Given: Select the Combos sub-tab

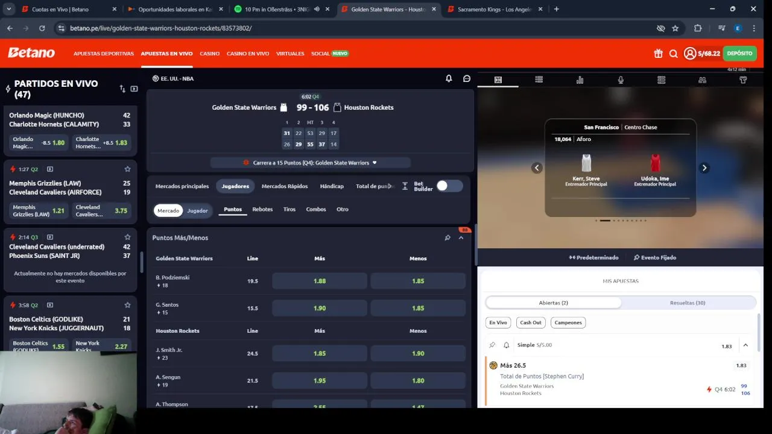Looking at the screenshot, I should tap(316, 209).
